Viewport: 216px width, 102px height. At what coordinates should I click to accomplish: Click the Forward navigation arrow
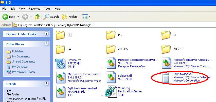(x=25, y=17)
